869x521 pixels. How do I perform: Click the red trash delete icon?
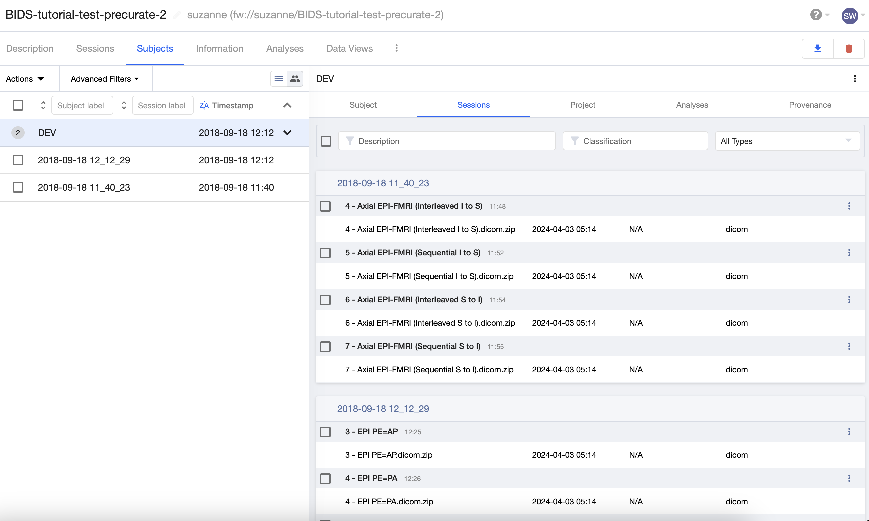(849, 48)
